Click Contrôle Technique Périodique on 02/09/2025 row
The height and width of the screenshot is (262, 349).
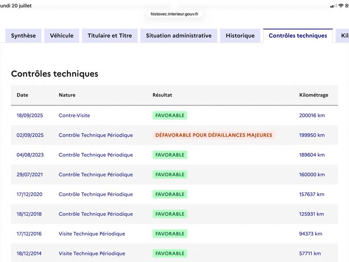coord(96,135)
